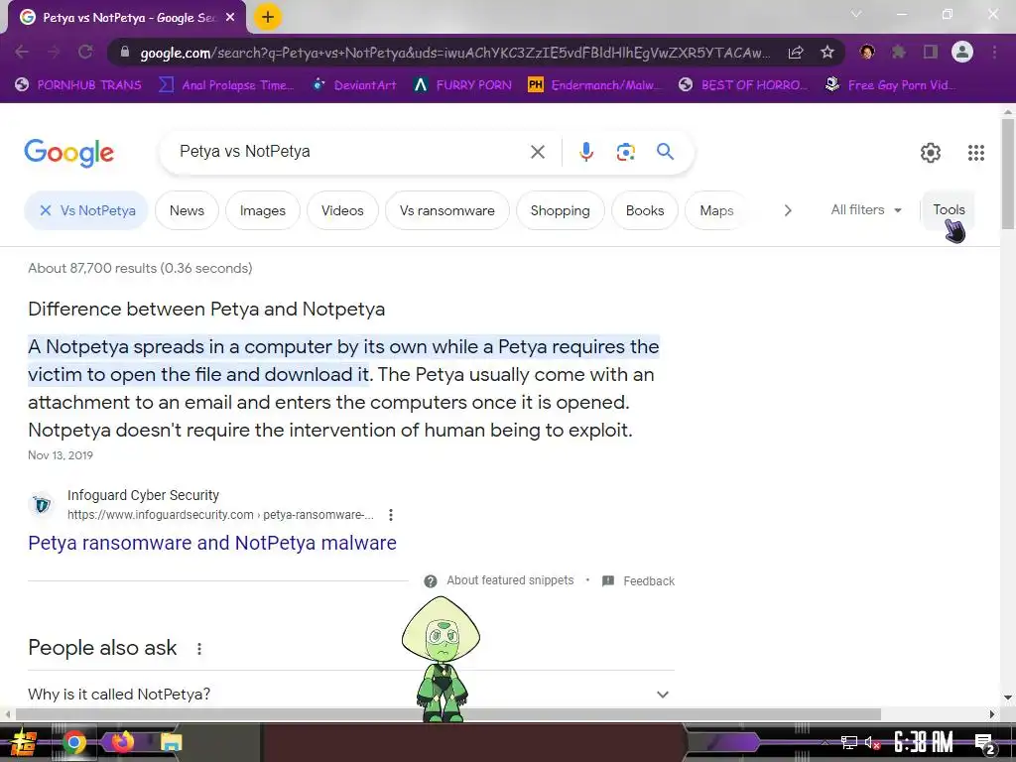The width and height of the screenshot is (1016, 762).
Task: Open File Explorer from the taskbar
Action: pos(171,742)
